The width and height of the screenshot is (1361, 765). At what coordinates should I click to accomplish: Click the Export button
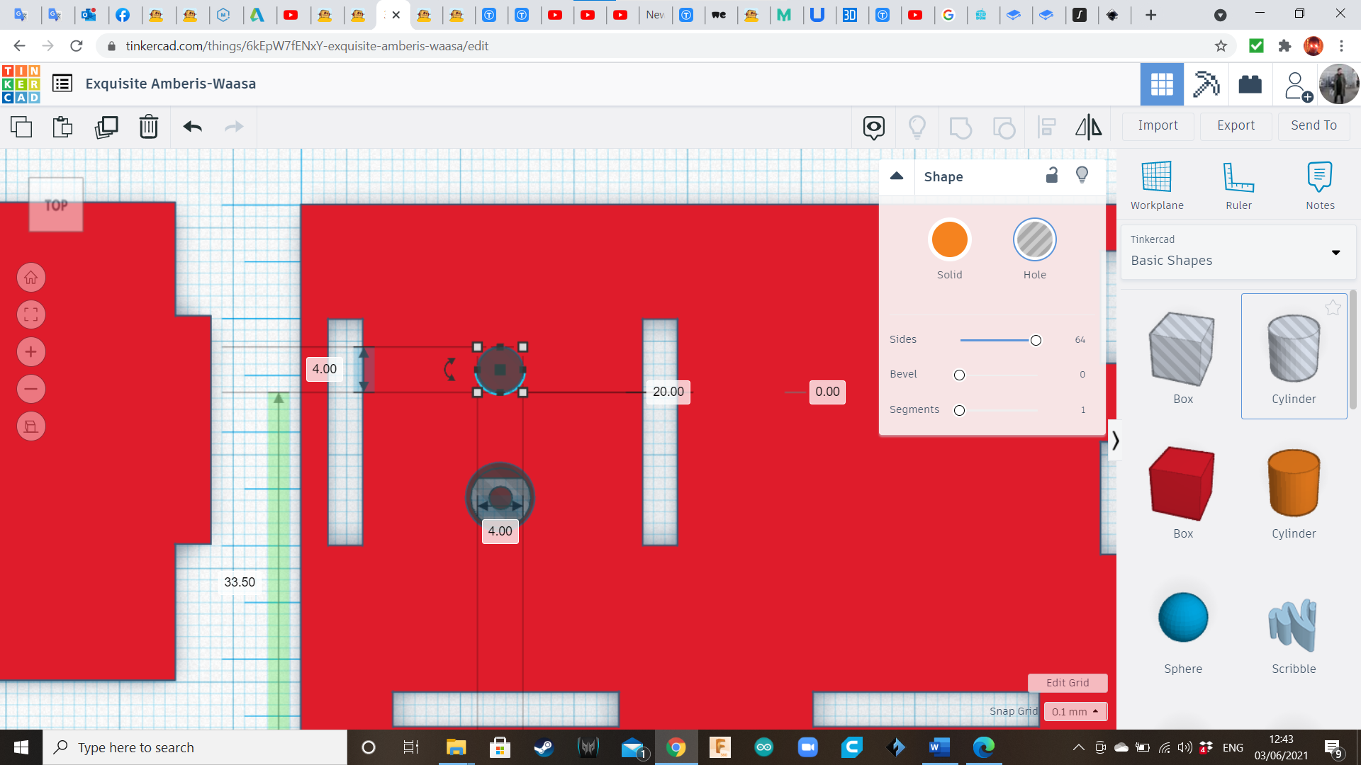pos(1235,125)
